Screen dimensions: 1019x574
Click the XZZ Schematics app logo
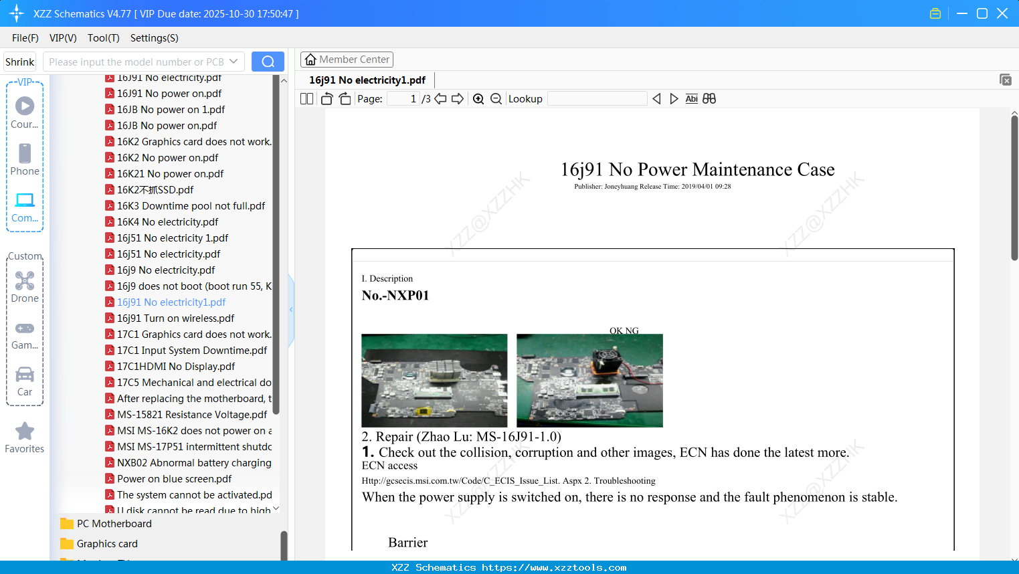(x=16, y=13)
